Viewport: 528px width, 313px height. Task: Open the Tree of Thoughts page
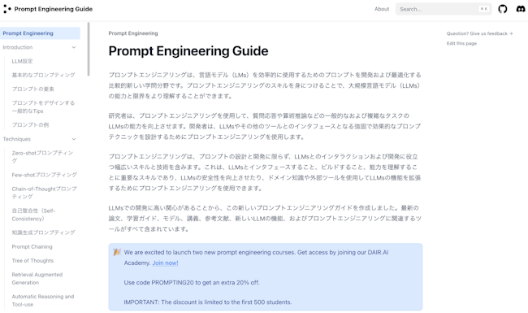32,261
